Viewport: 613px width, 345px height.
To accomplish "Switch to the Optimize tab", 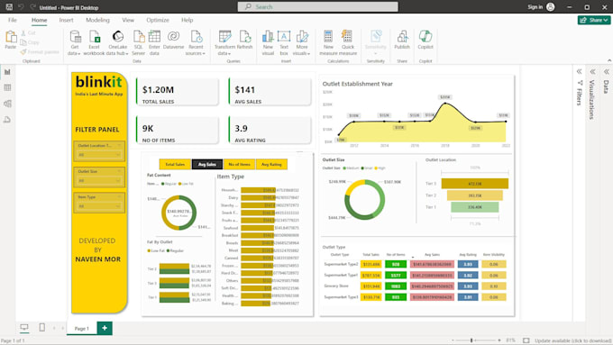I will coord(158,20).
